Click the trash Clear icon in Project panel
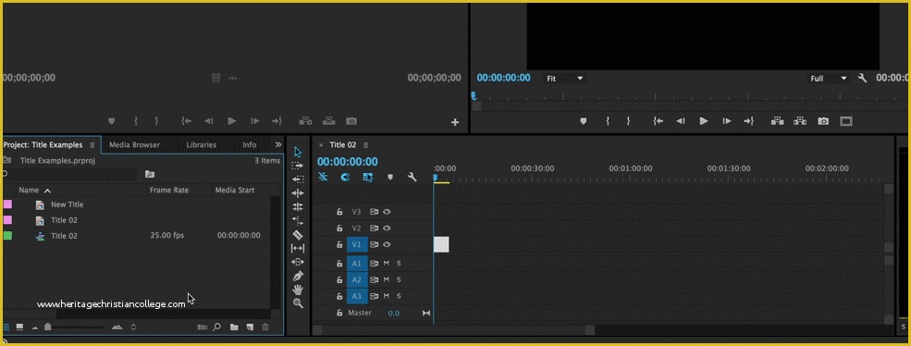This screenshot has height=346, width=911. click(x=265, y=327)
